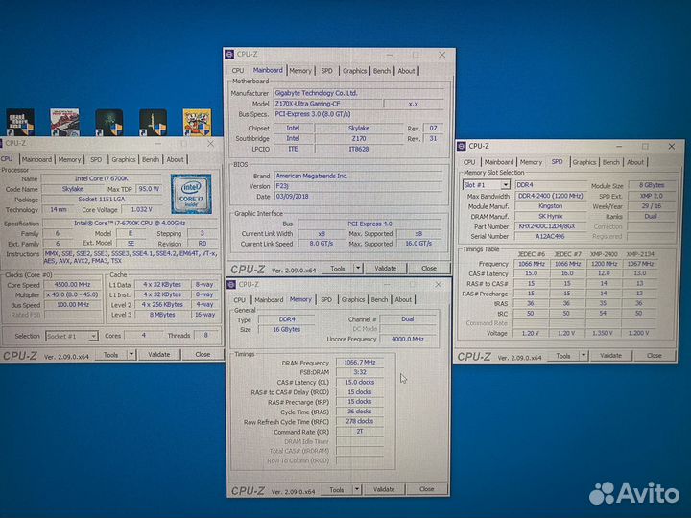Switch to Mainboard tab in CPU window

point(36,159)
